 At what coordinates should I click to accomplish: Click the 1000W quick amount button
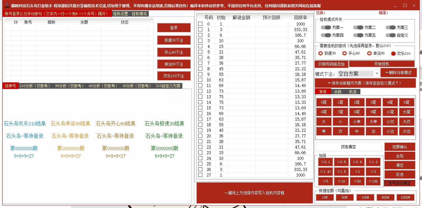(x=405, y=197)
